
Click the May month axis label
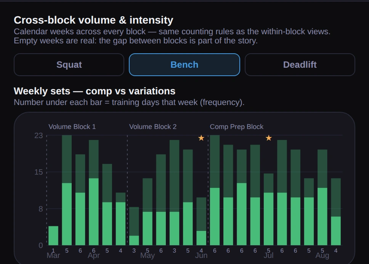click(x=148, y=256)
